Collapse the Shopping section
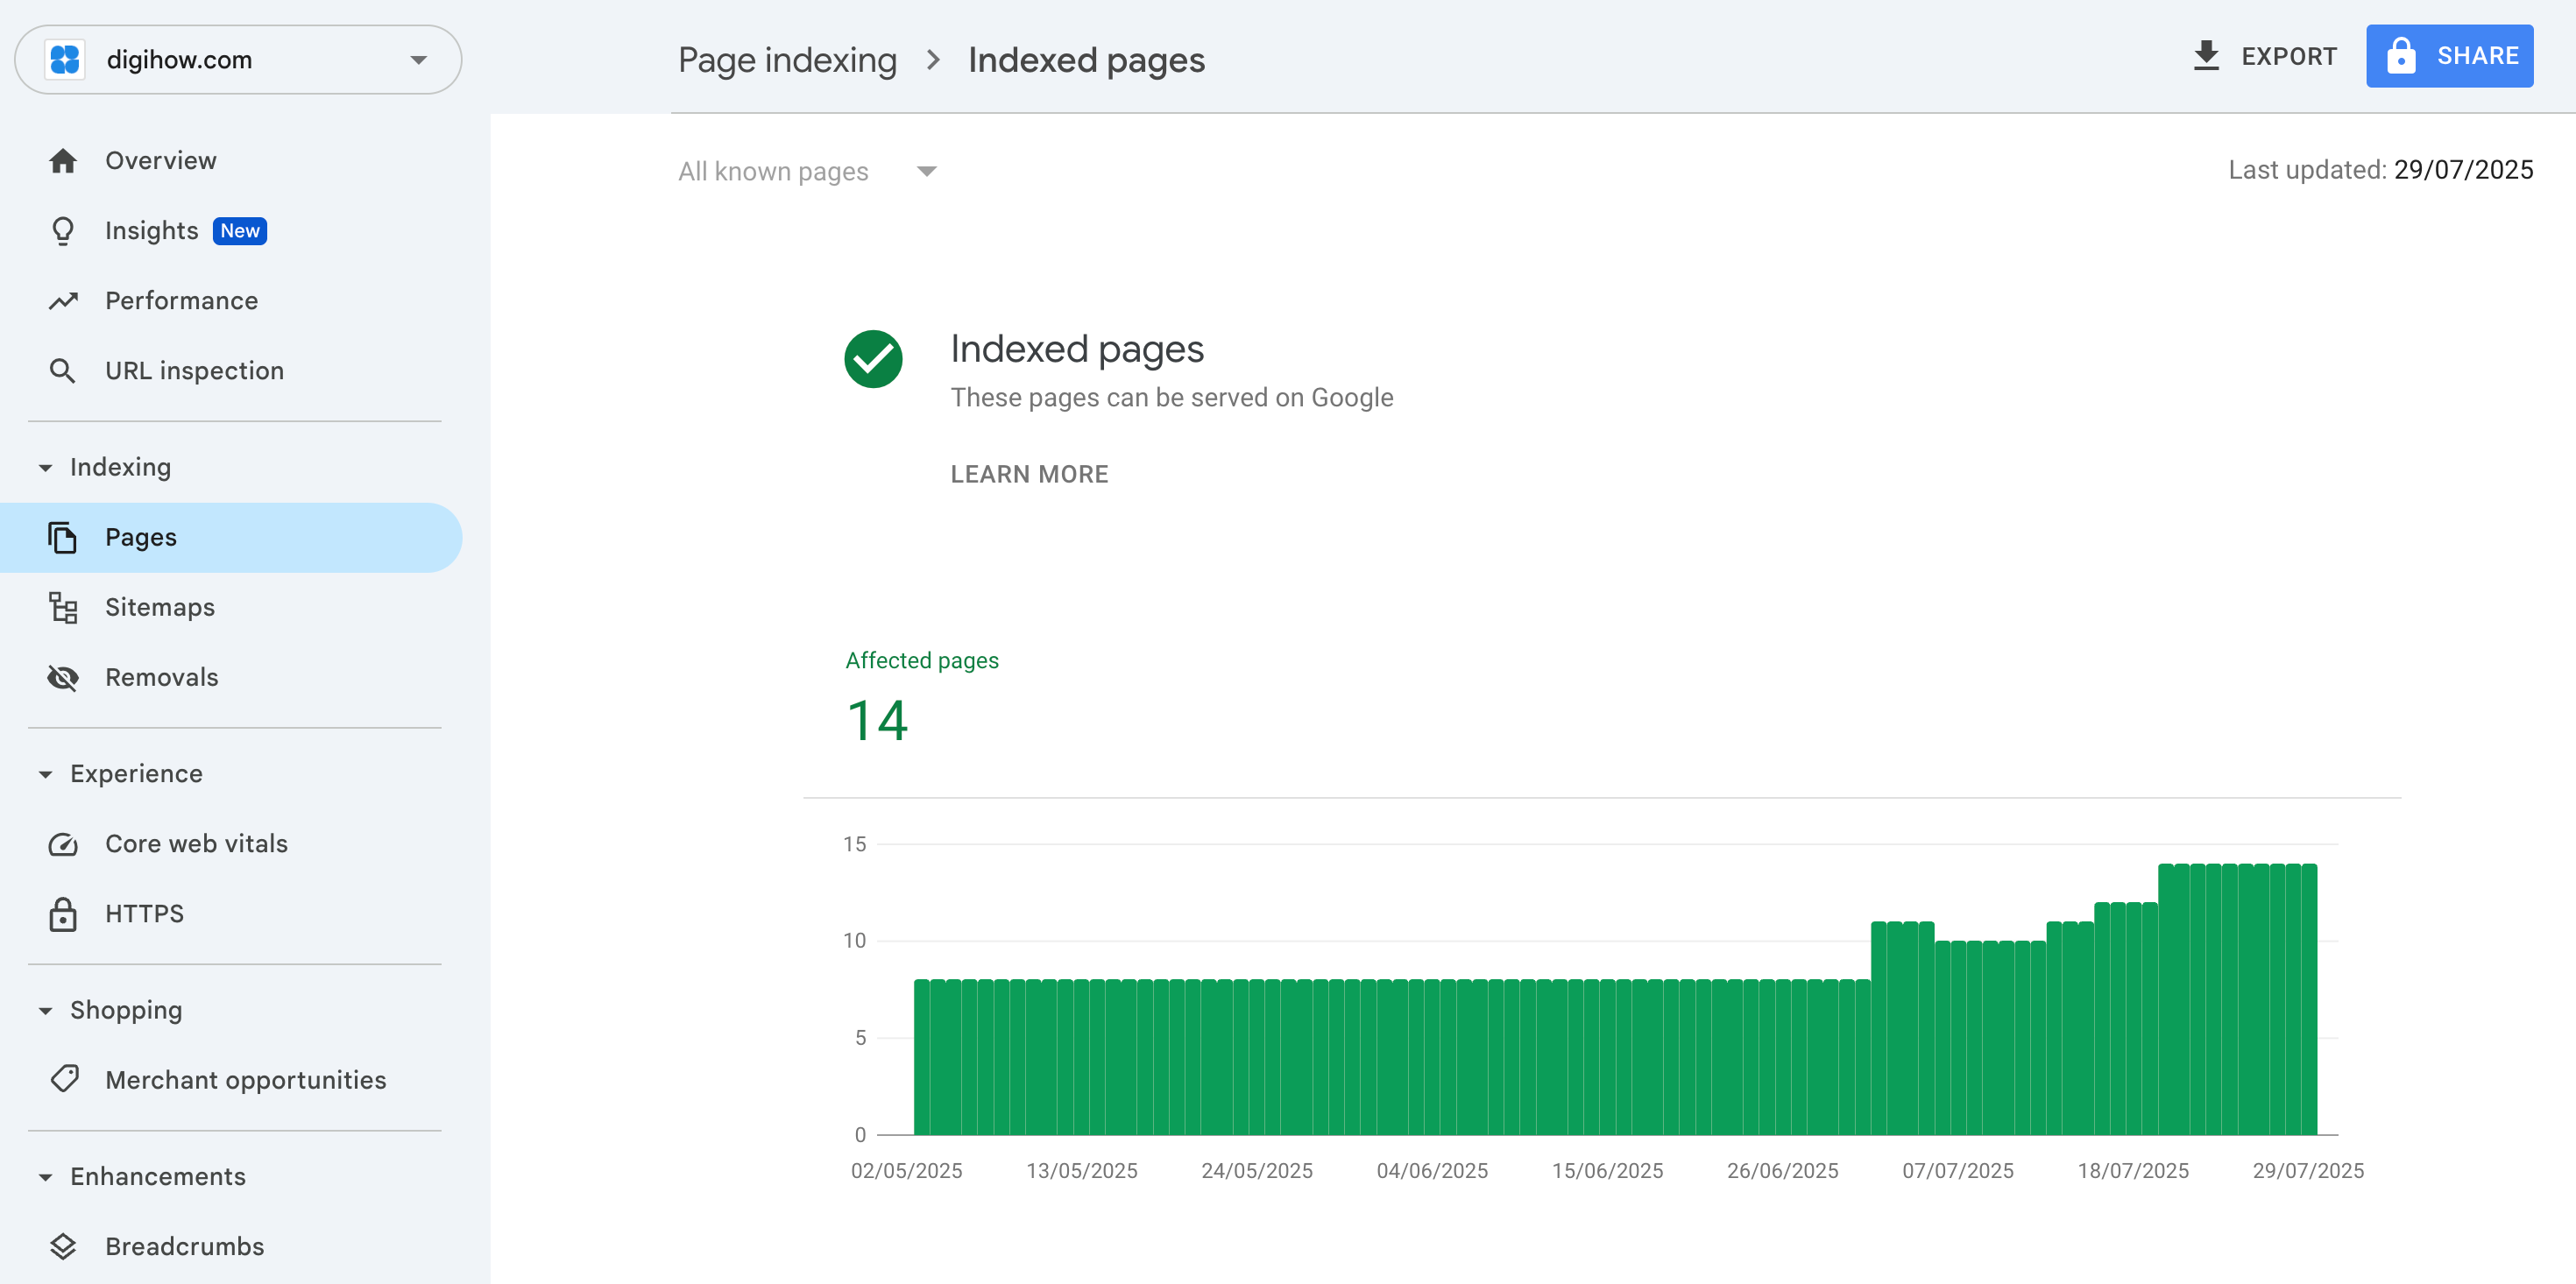Image resolution: width=2576 pixels, height=1284 pixels. point(45,1011)
